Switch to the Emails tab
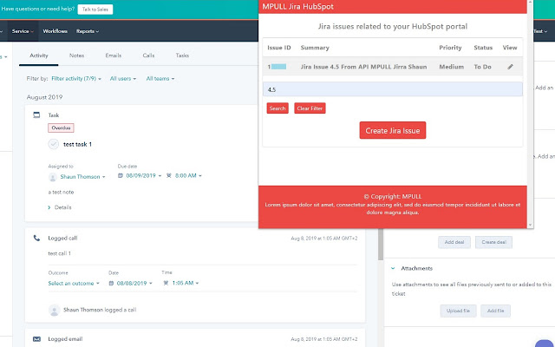 point(114,56)
